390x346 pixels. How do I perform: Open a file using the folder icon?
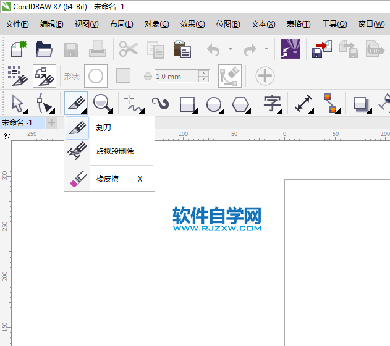(44, 49)
